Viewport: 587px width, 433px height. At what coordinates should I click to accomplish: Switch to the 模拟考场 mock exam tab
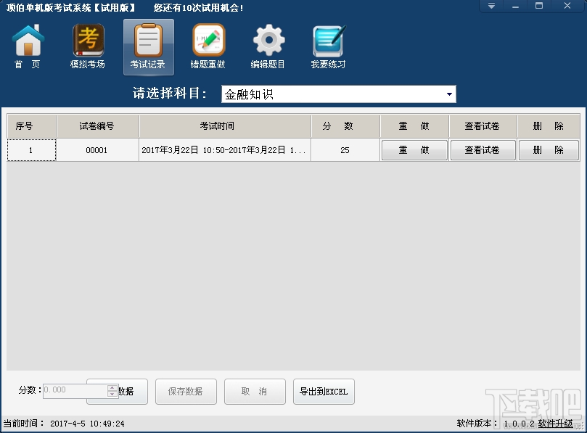[x=87, y=45]
